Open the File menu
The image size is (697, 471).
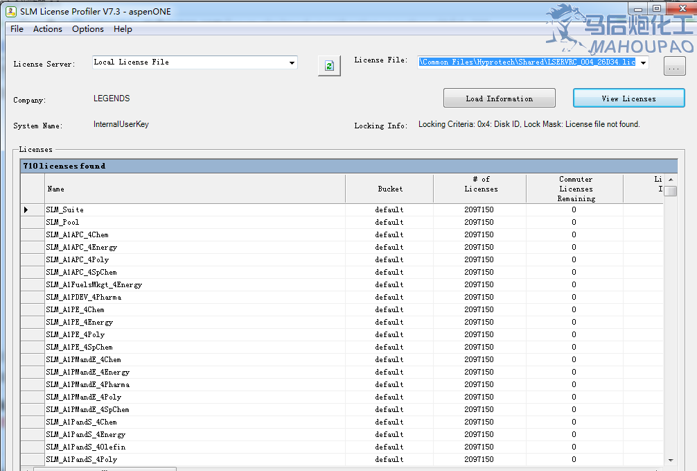[x=17, y=29]
